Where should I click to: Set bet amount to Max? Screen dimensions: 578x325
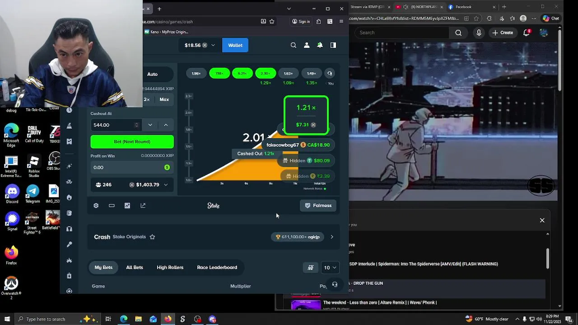(x=164, y=99)
